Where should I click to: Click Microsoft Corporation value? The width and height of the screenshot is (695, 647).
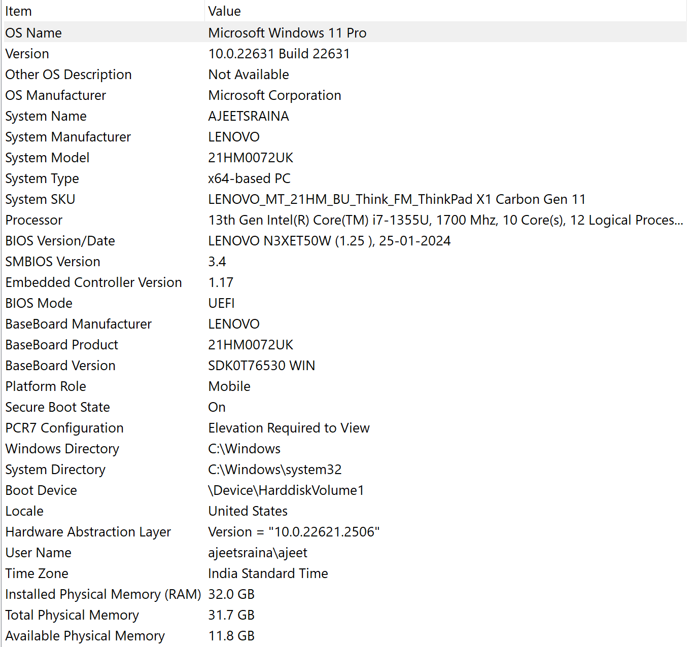point(274,95)
